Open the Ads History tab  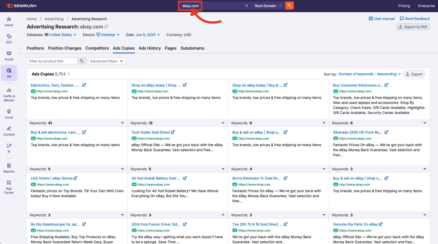coord(149,48)
